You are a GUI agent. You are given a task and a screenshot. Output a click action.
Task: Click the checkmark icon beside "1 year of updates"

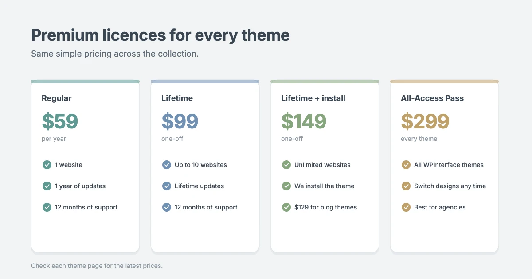(x=47, y=186)
